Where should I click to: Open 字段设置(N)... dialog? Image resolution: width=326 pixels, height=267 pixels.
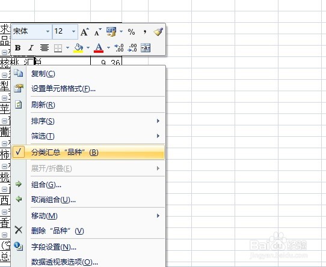pos(88,247)
